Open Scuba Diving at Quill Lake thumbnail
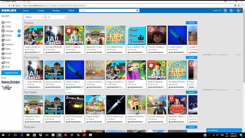Image resolution: width=245 pixels, height=138 pixels. 157,105
